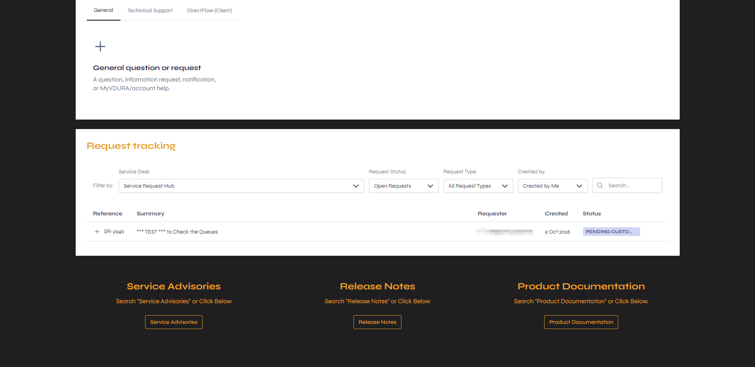Open the Product Documentation button
Viewport: 755px width, 367px height.
581,322
